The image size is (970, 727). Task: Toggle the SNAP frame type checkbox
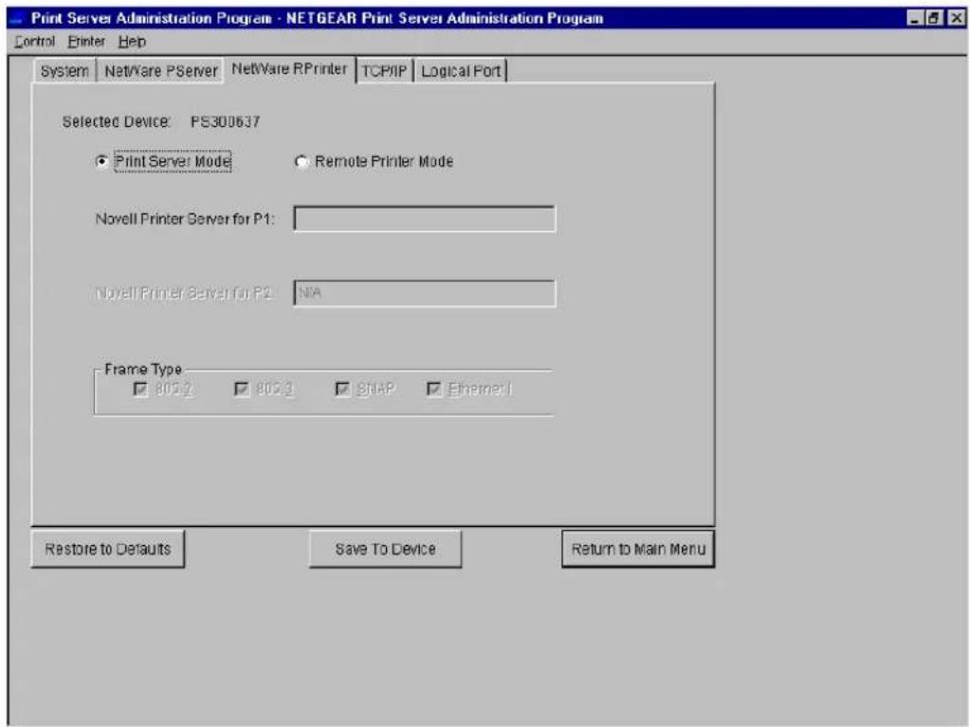[342, 389]
